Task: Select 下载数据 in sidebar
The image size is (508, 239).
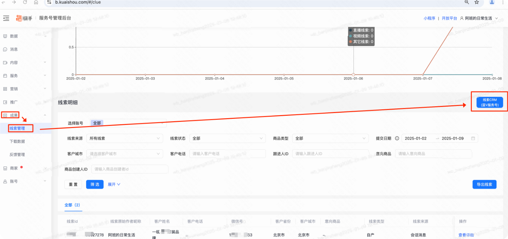Action: 17,142
